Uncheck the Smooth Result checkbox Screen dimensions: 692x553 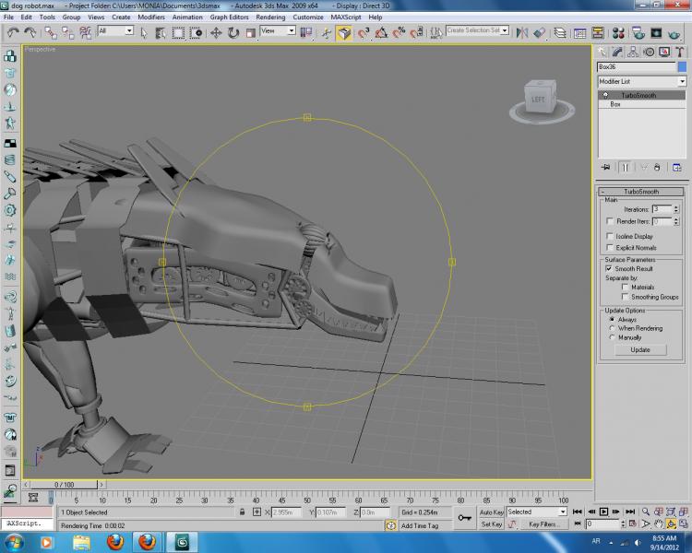point(610,268)
